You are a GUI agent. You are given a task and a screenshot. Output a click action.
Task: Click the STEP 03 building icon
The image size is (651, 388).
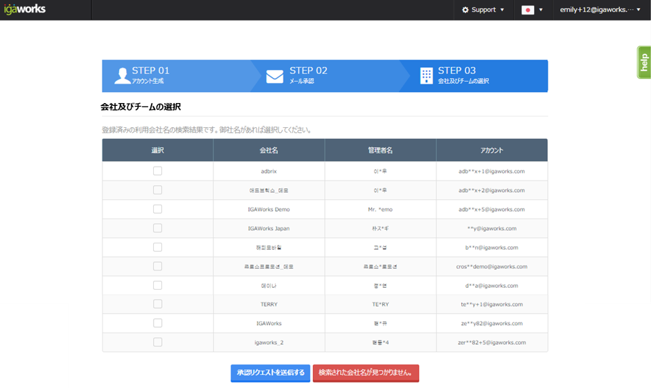click(427, 76)
